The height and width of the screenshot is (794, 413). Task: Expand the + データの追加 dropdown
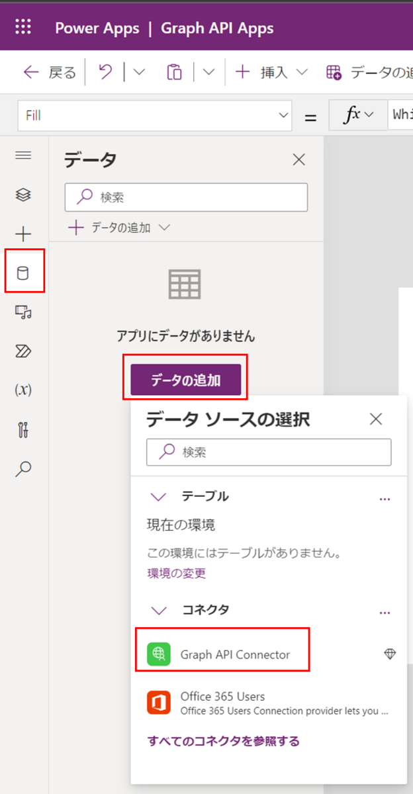(x=120, y=228)
